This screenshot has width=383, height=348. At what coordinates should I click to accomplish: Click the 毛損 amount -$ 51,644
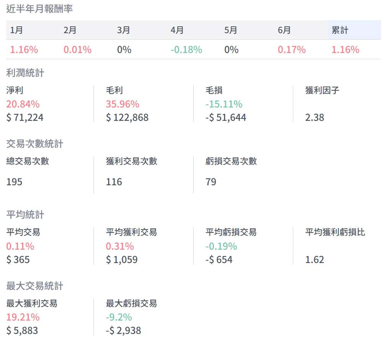(x=226, y=117)
